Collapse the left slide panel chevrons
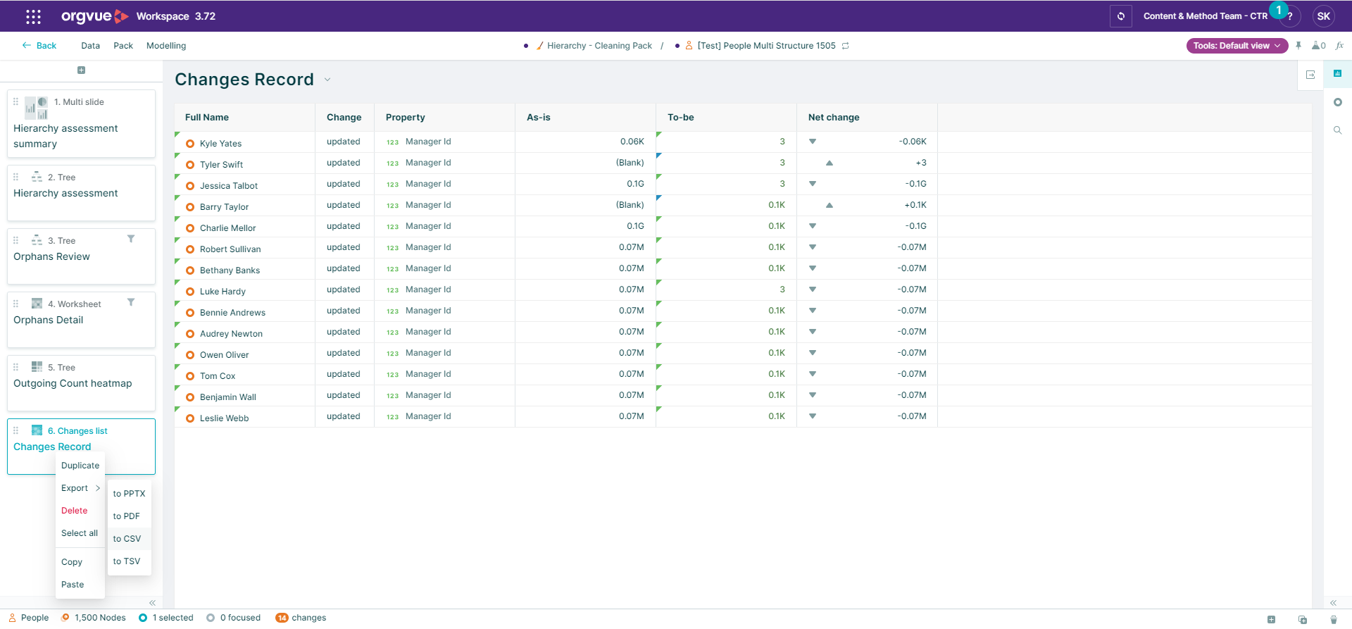The width and height of the screenshot is (1352, 629). pyautogui.click(x=152, y=603)
